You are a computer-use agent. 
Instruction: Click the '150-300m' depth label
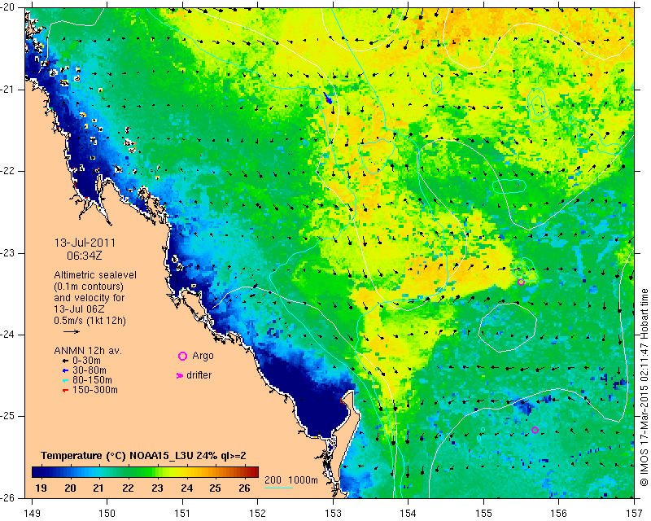pyautogui.click(x=95, y=390)
